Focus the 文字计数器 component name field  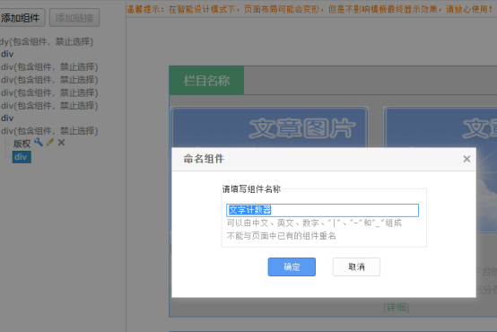point(322,210)
